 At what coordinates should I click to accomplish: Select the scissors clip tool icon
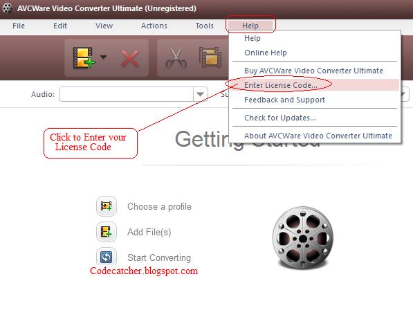coord(176,57)
